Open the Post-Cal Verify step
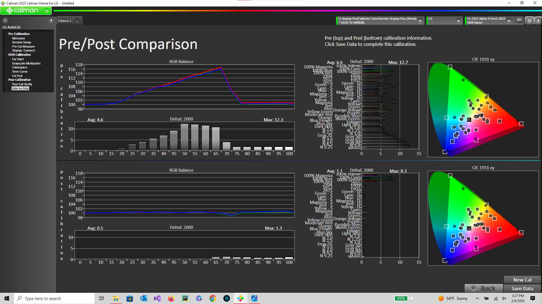This screenshot has width=542, height=304. pyautogui.click(x=22, y=84)
